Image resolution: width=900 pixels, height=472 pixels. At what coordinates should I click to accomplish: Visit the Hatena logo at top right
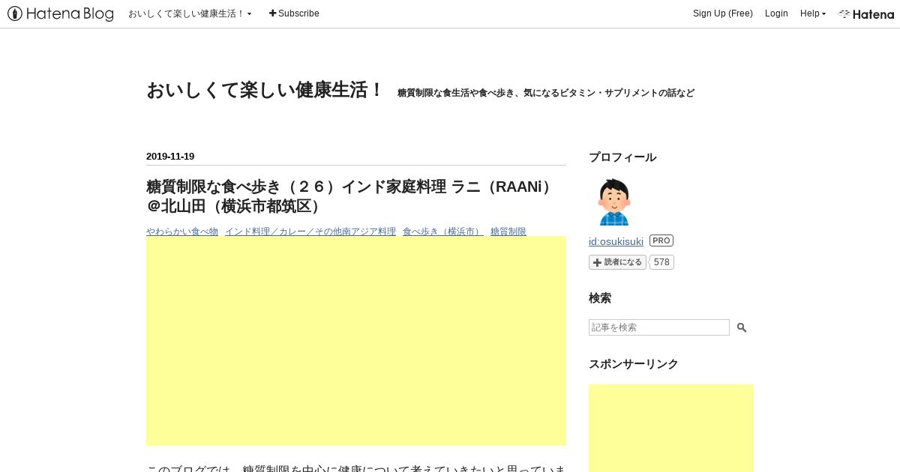(866, 13)
